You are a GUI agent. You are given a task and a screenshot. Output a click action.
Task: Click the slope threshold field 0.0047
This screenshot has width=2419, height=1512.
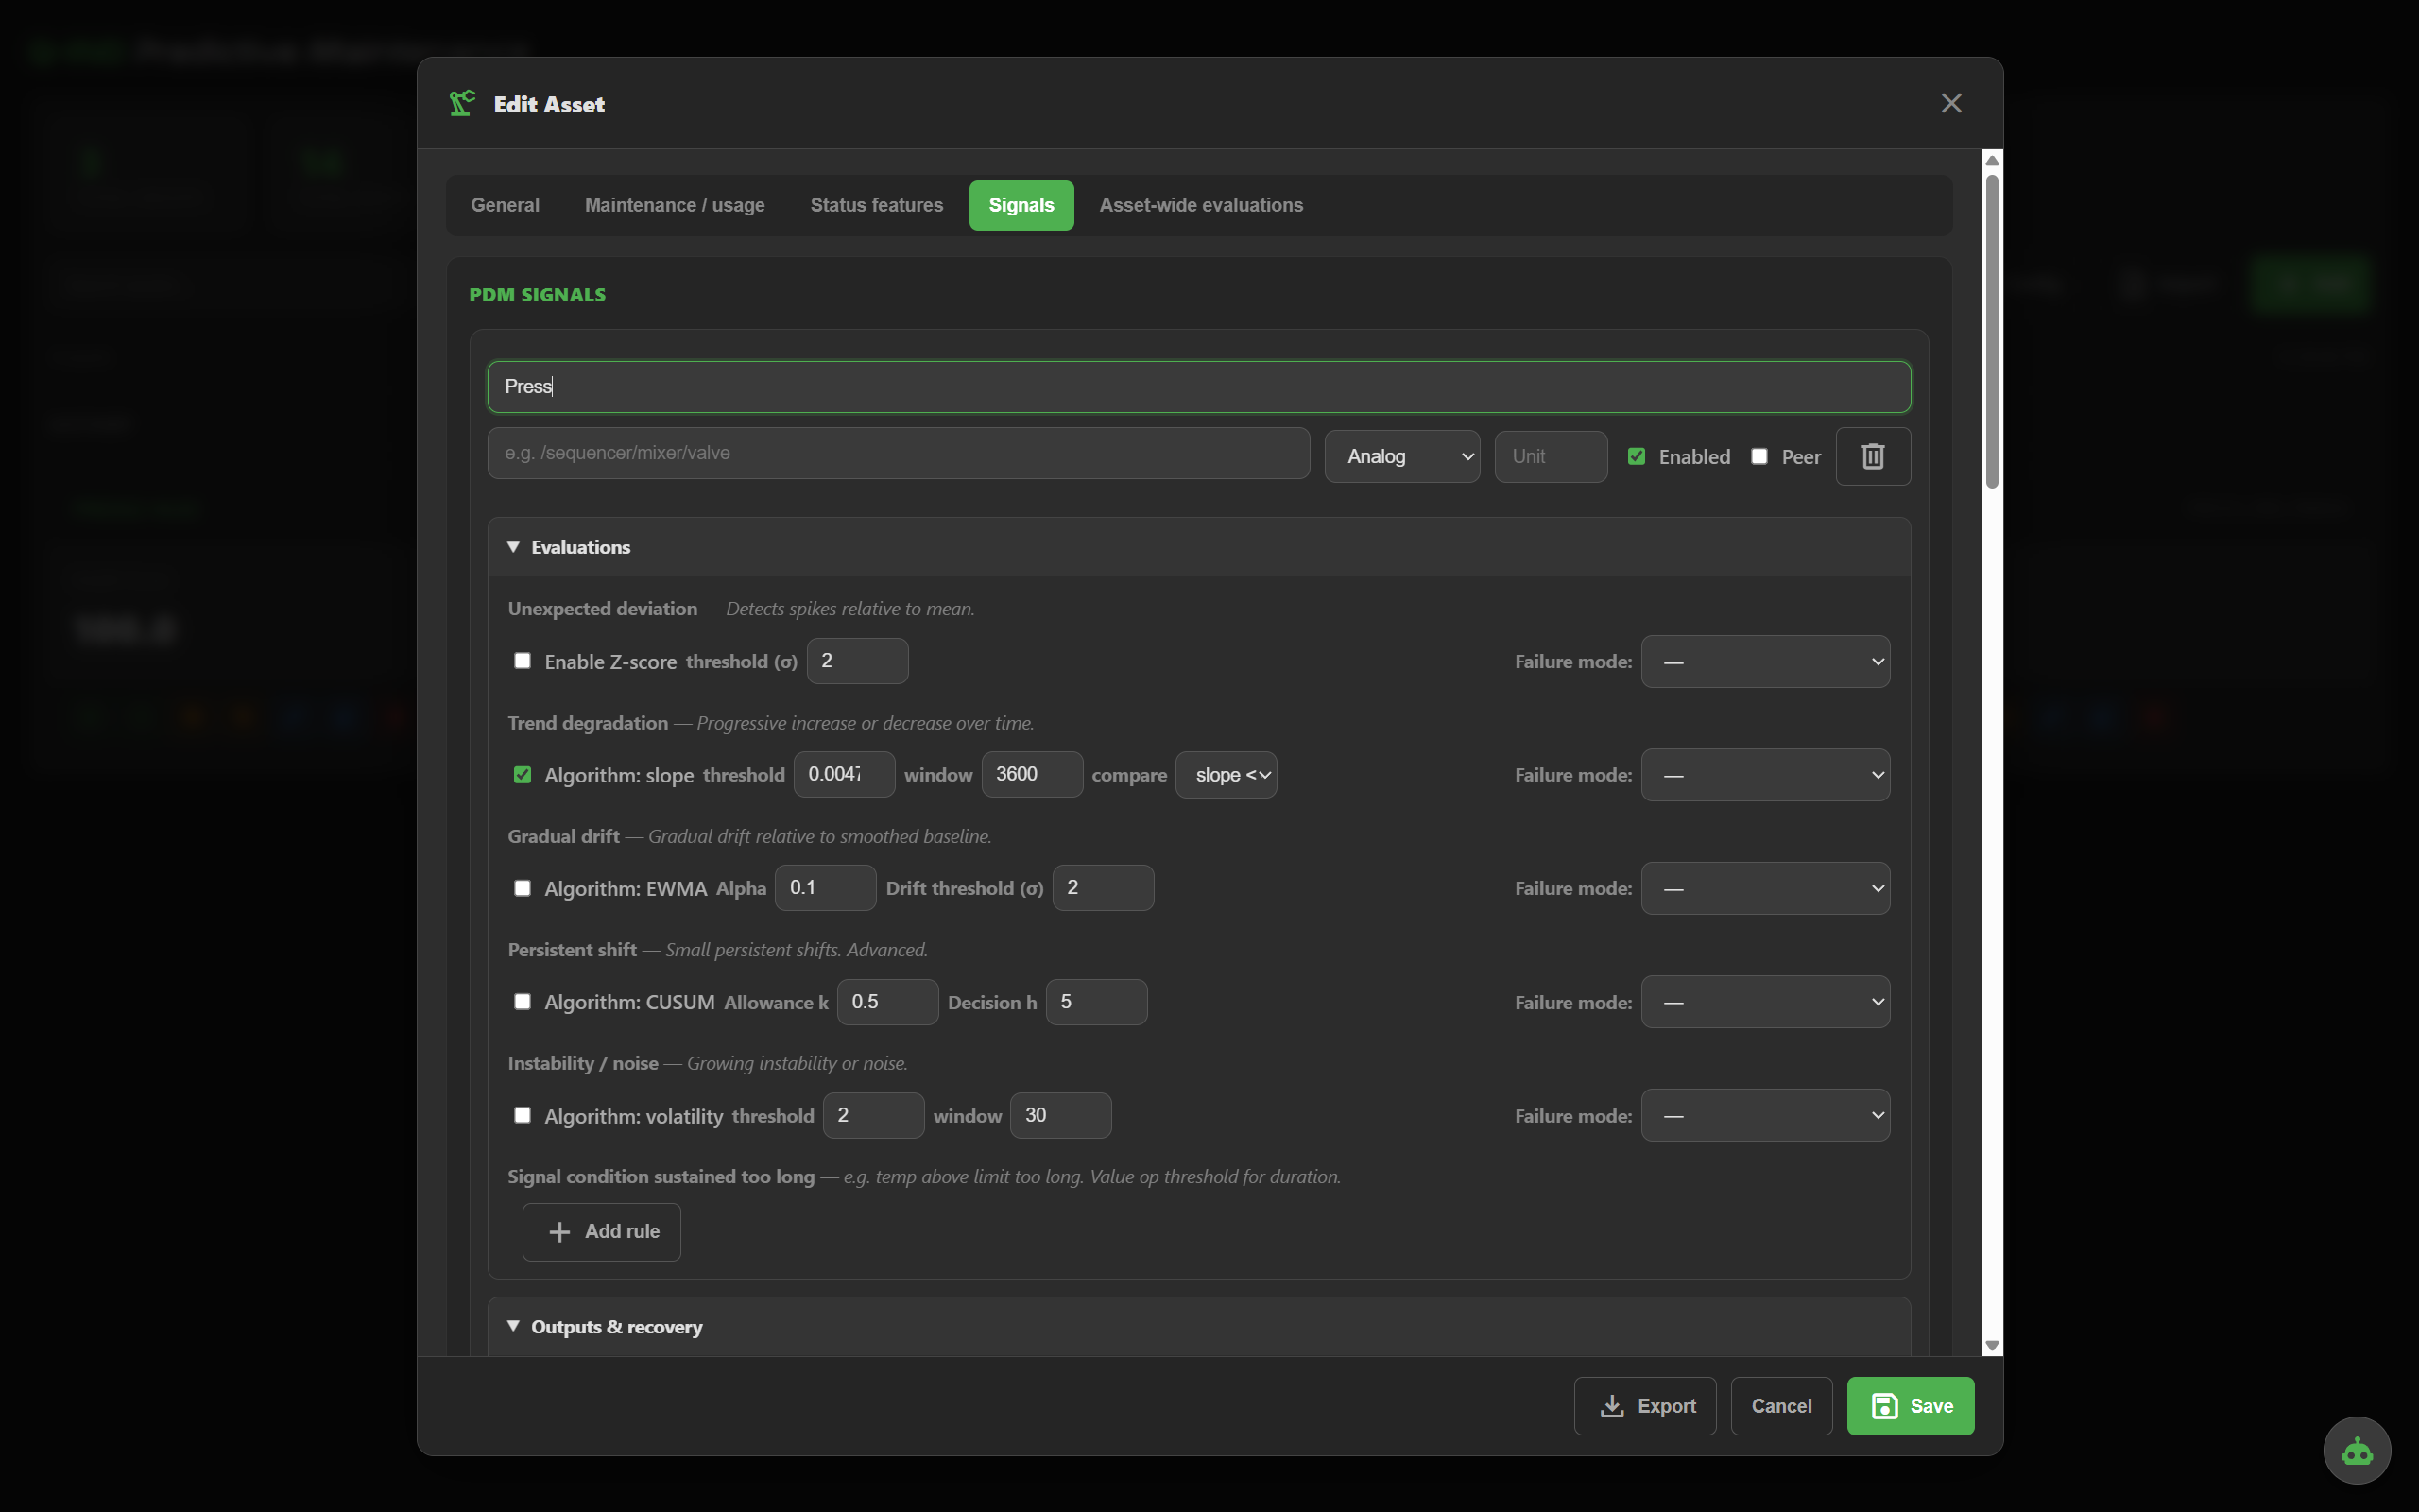click(844, 775)
